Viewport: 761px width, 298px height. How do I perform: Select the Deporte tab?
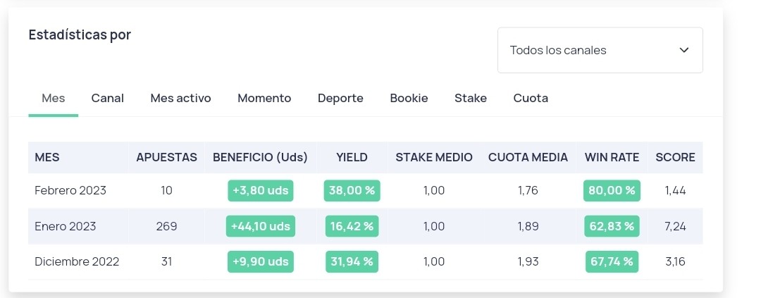pyautogui.click(x=340, y=98)
